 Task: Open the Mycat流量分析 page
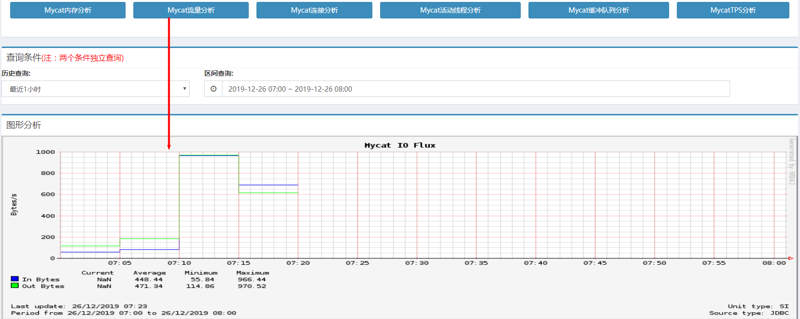point(191,10)
